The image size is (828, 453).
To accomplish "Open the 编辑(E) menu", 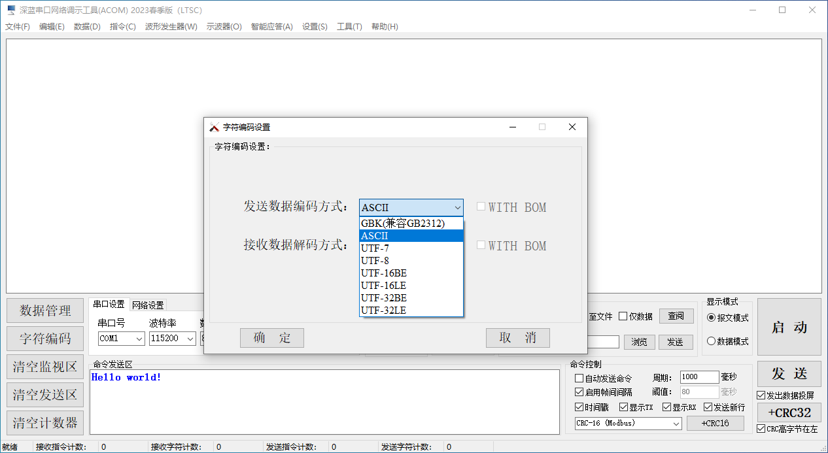I will click(52, 27).
